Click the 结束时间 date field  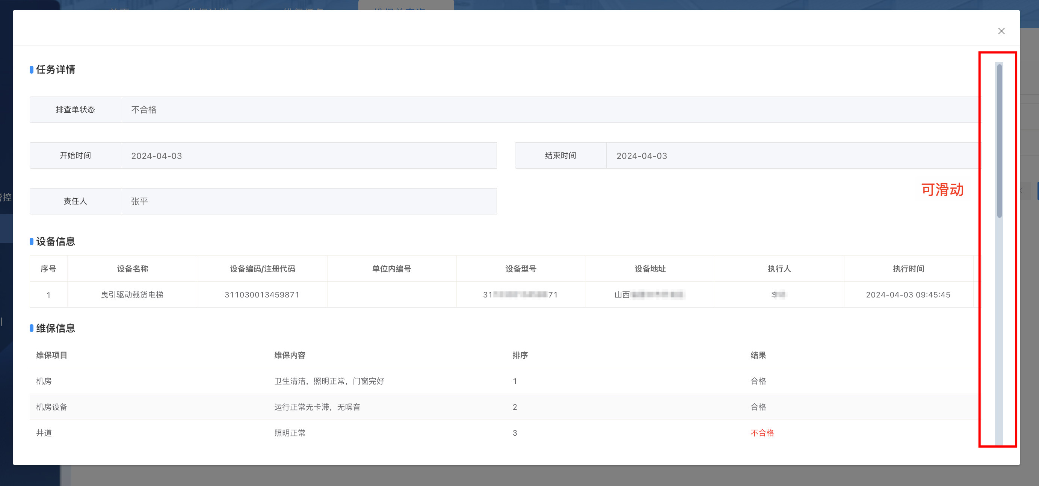click(793, 156)
